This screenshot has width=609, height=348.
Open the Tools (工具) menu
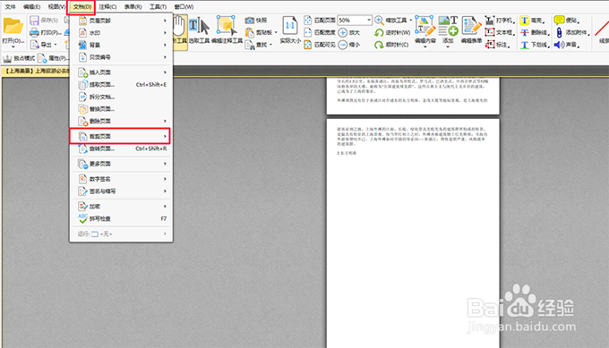pyautogui.click(x=159, y=6)
